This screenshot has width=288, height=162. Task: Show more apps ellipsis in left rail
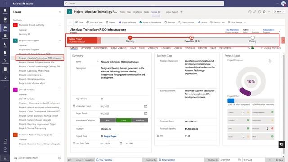point(5,87)
